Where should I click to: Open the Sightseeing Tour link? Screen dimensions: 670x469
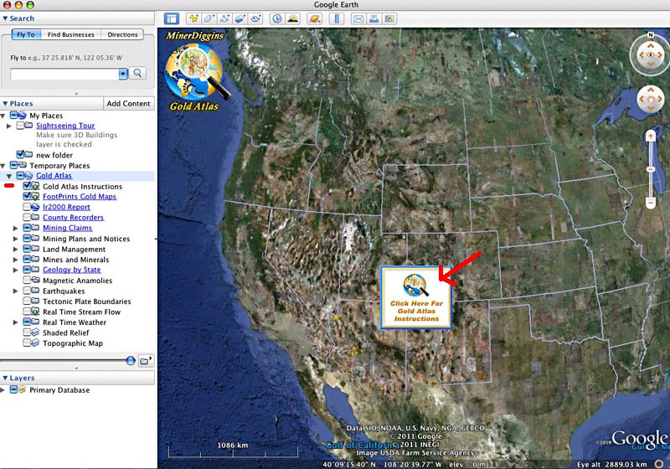pos(65,126)
